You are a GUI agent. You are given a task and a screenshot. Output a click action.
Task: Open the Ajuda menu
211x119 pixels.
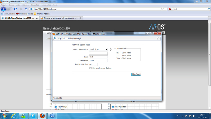click(55, 5)
